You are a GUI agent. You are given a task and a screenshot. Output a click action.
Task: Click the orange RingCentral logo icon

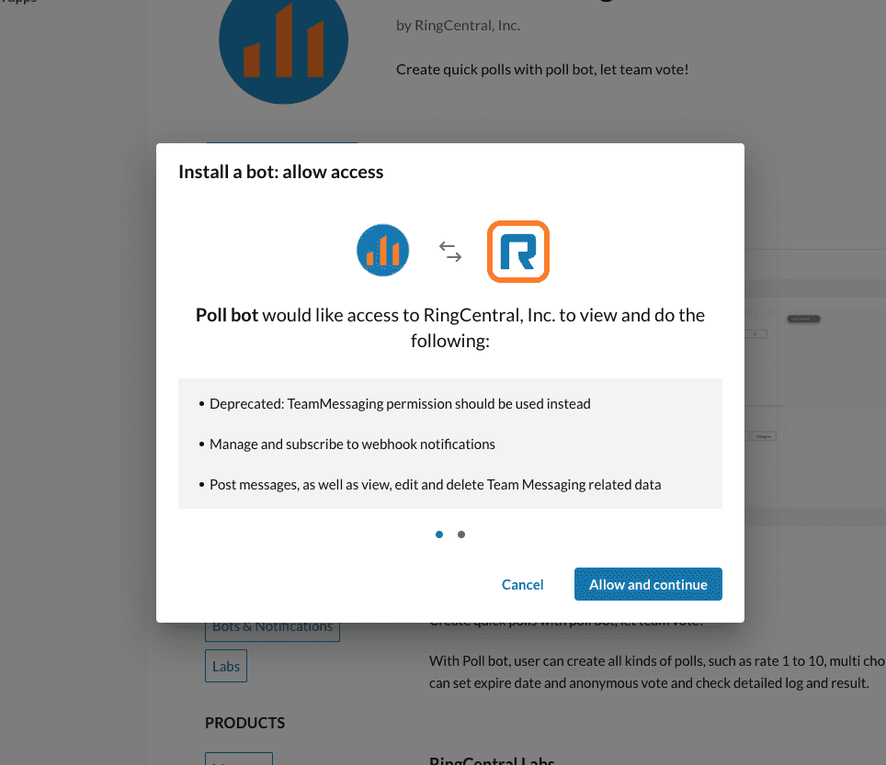(517, 251)
